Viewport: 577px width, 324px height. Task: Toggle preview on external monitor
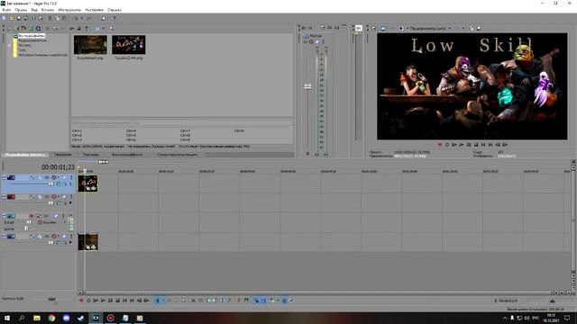(x=383, y=28)
